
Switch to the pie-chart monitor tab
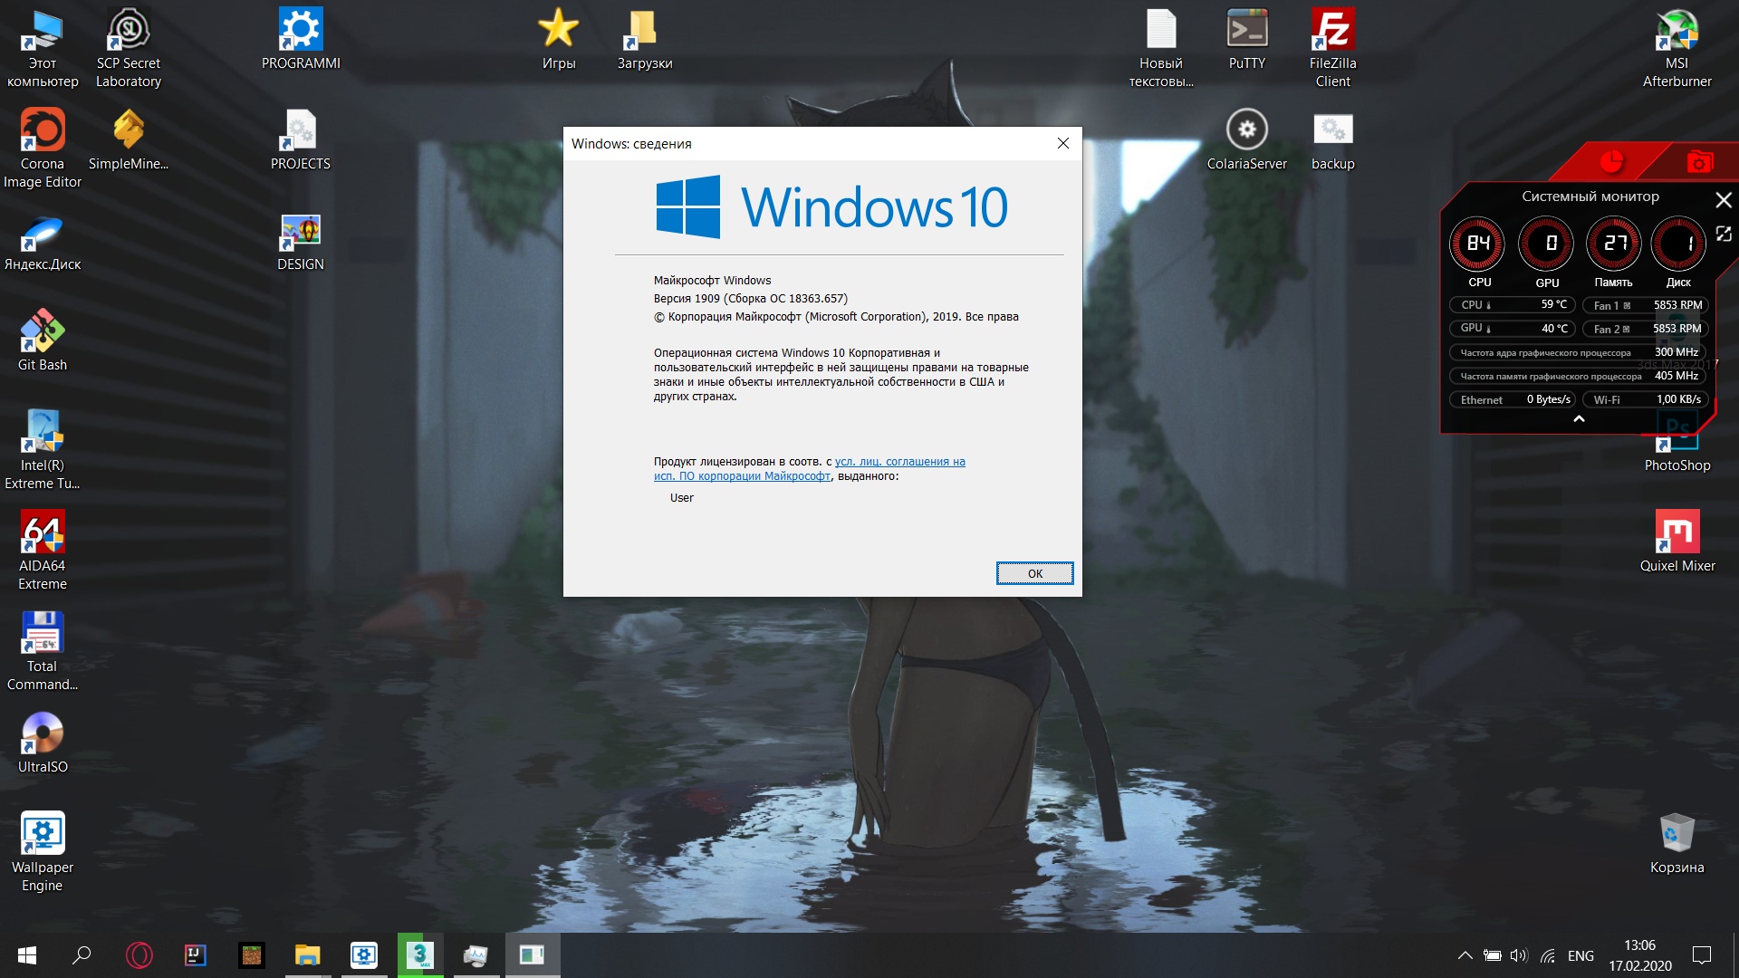(1610, 162)
